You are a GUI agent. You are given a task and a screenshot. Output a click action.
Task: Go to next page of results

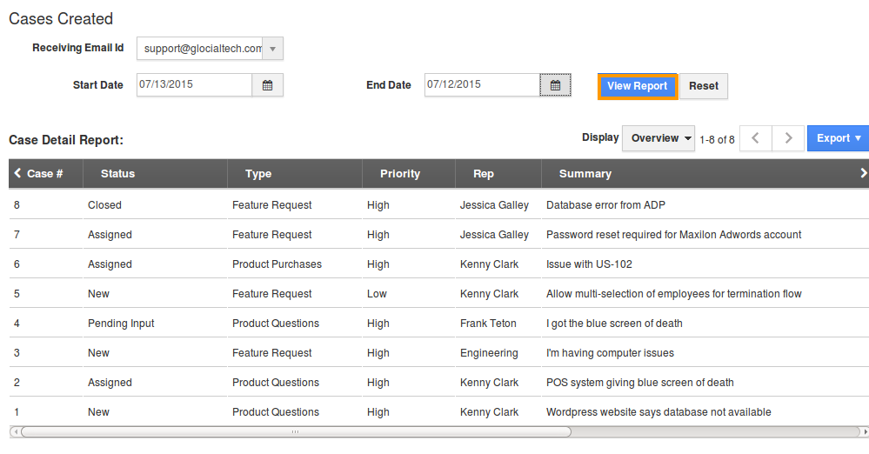pyautogui.click(x=788, y=138)
